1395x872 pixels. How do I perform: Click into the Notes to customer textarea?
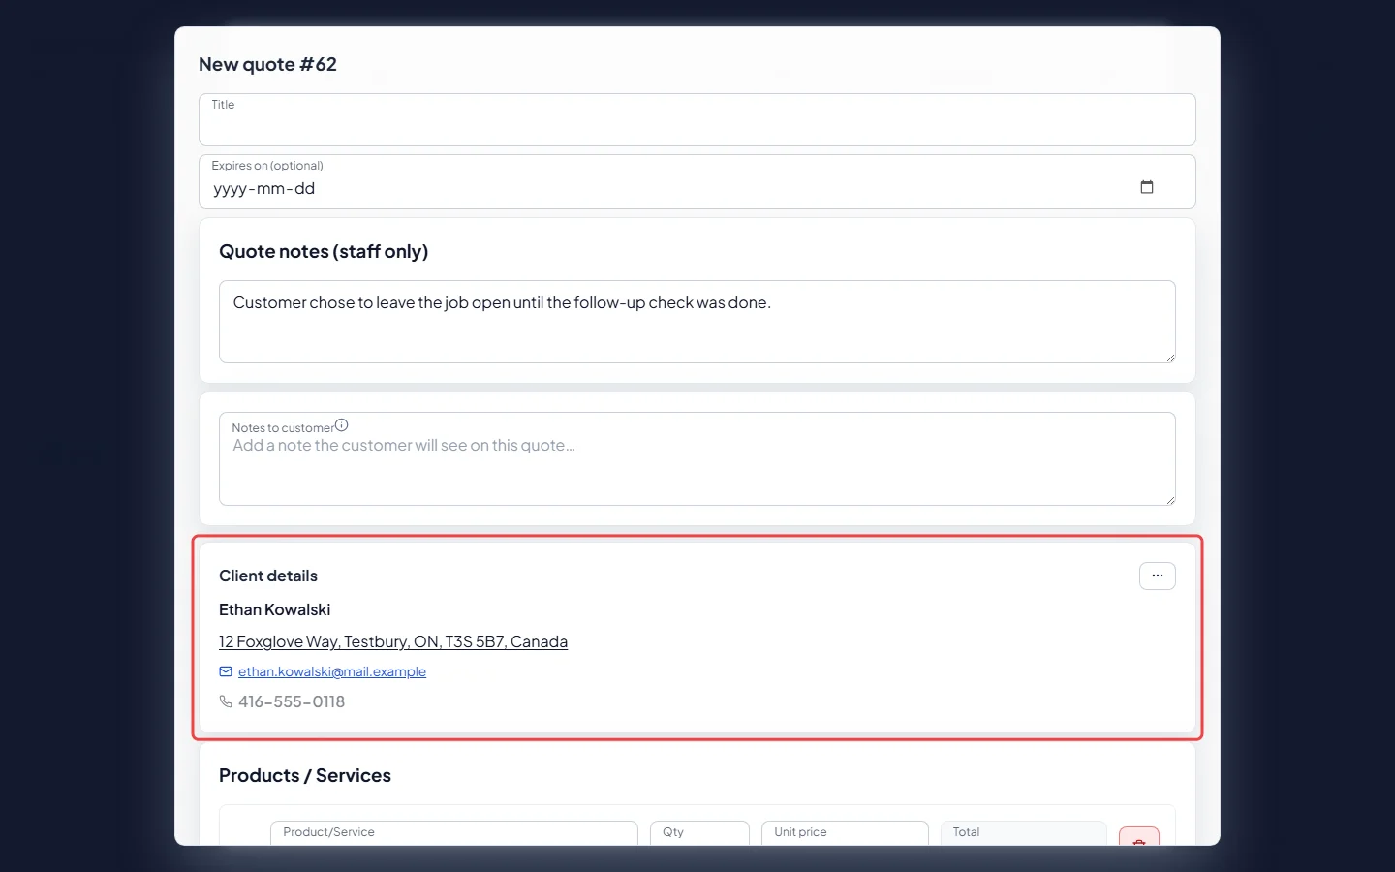pos(697,458)
